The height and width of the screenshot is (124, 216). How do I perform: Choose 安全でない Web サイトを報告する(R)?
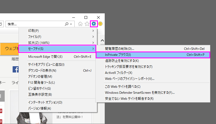[x=153, y=99]
